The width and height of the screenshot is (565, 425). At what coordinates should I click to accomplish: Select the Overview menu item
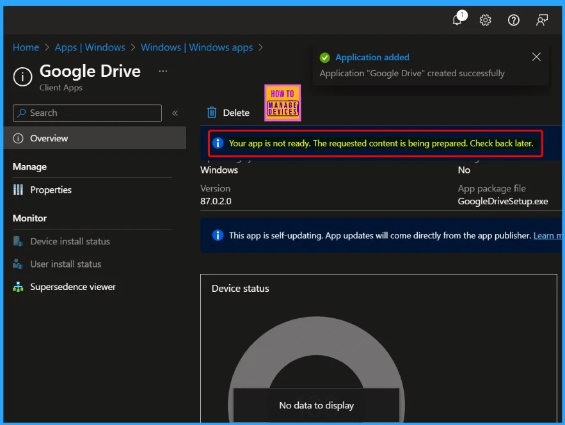(x=95, y=138)
